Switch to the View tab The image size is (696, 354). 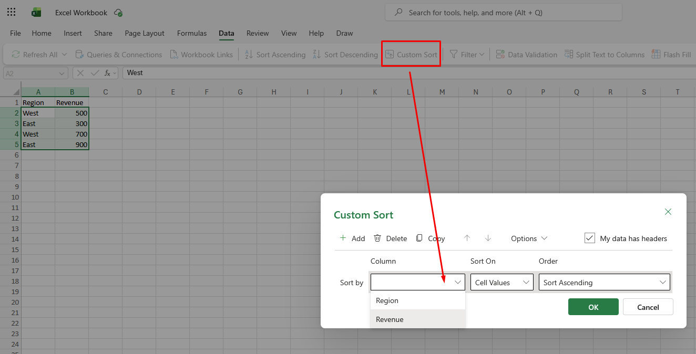[289, 33]
